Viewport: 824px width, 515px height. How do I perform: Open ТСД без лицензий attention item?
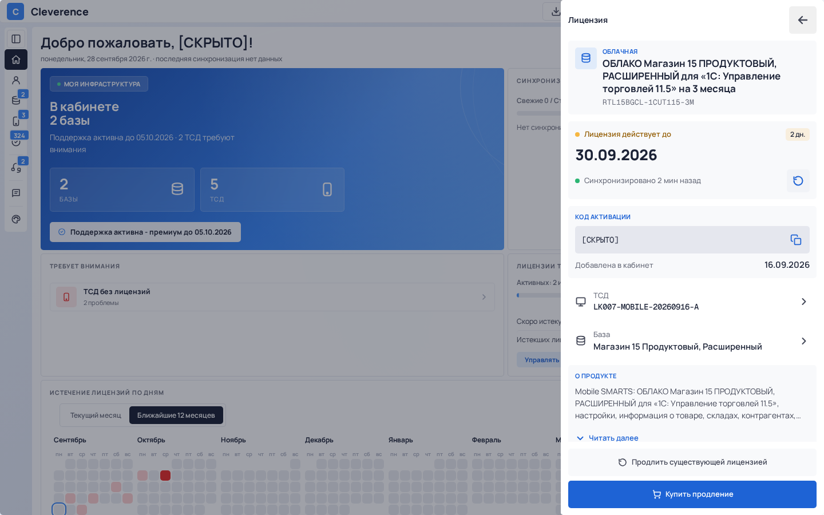coord(272,297)
